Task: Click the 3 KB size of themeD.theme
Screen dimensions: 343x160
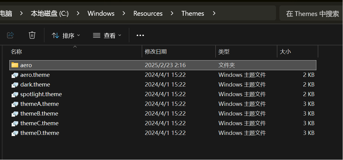Action: click(x=309, y=133)
